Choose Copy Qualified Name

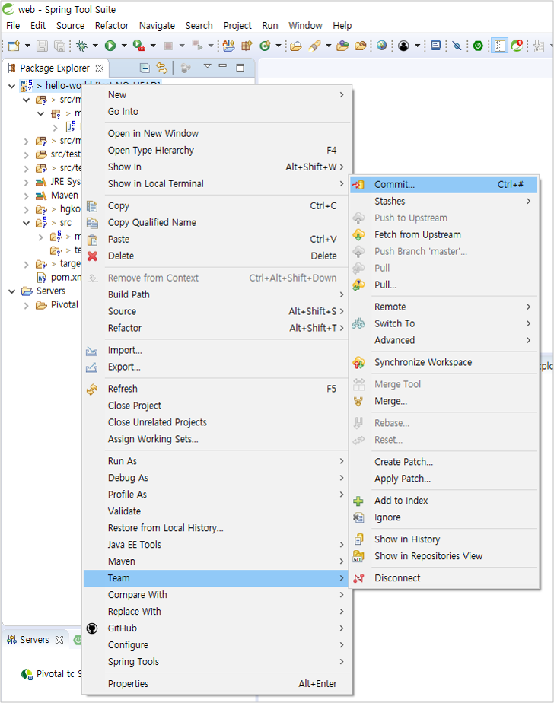pos(216,223)
